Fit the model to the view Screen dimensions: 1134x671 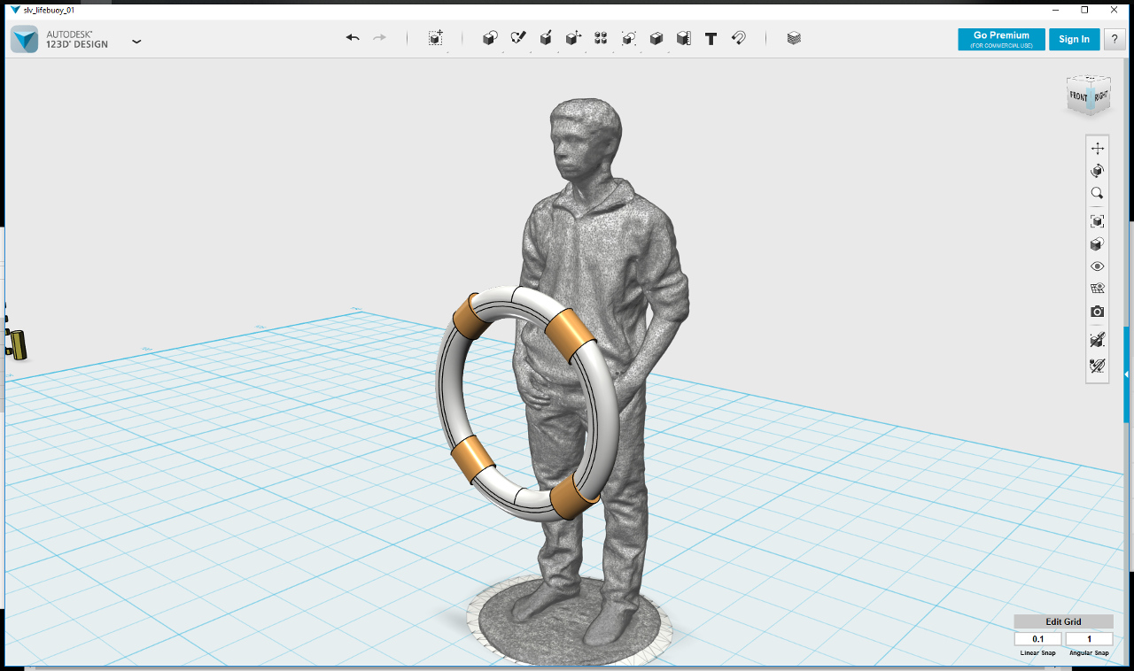(1098, 221)
